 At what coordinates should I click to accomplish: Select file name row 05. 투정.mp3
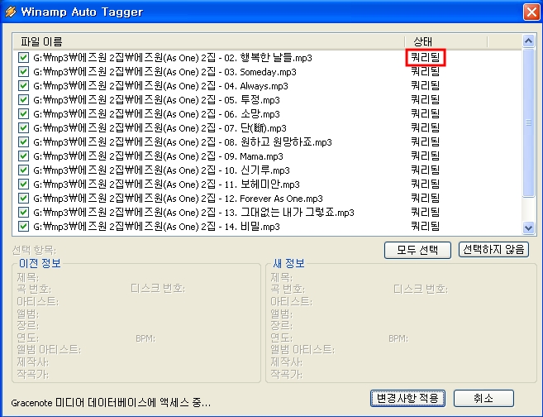click(156, 100)
